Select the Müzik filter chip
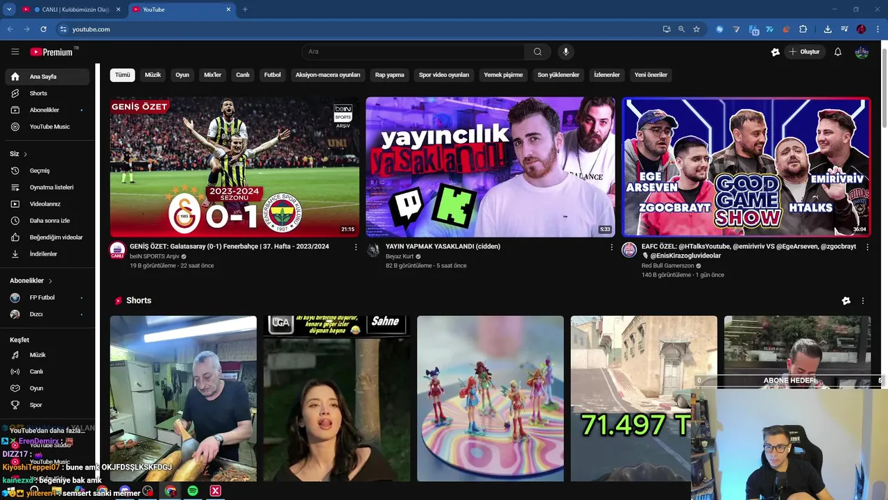 click(x=153, y=75)
